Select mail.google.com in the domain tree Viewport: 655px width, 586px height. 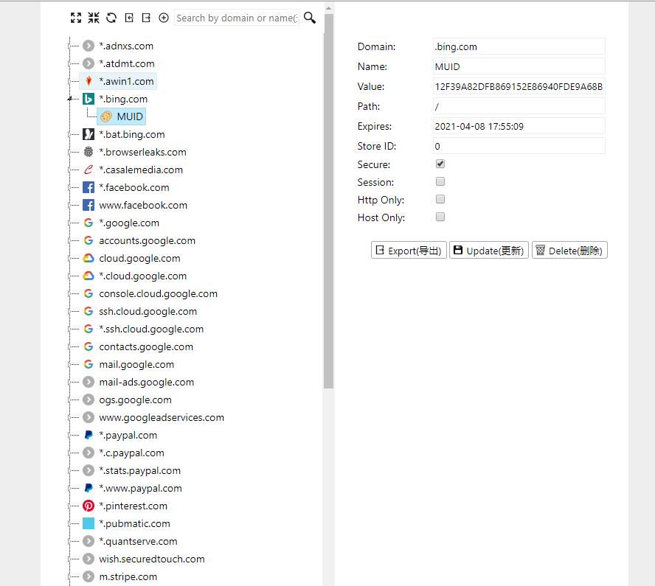[x=136, y=364]
